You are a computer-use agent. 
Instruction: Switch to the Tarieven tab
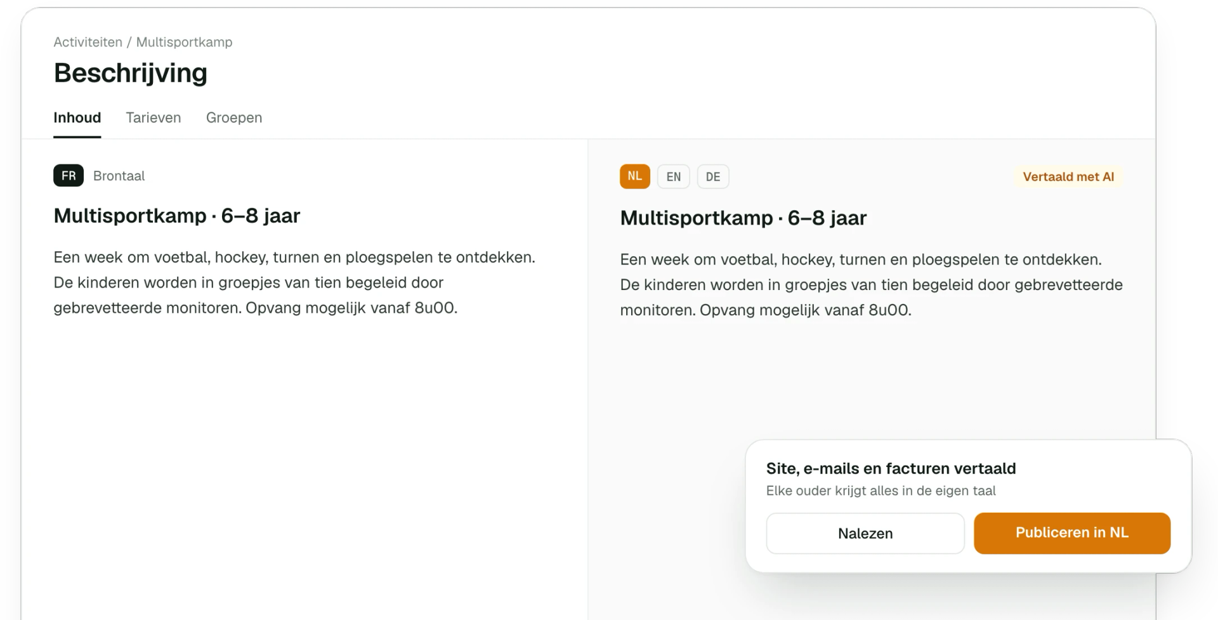[x=154, y=118]
